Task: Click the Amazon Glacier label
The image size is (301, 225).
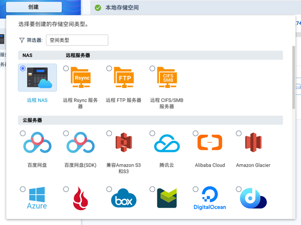Action: click(253, 165)
